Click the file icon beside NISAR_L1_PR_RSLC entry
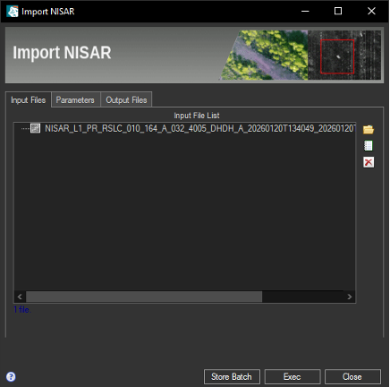 [35, 128]
